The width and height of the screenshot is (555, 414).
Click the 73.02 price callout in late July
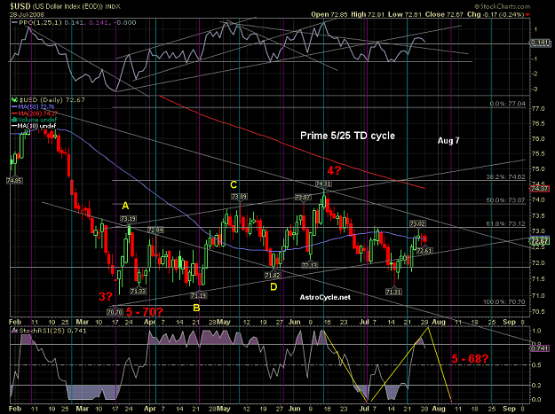(x=418, y=223)
